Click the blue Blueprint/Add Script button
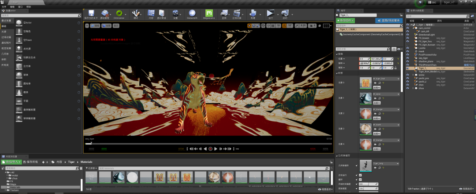The image size is (476, 194). (389, 21)
